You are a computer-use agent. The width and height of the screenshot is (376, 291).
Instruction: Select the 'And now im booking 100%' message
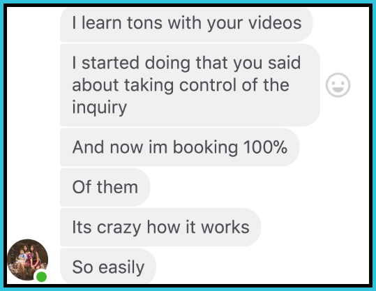[179, 147]
